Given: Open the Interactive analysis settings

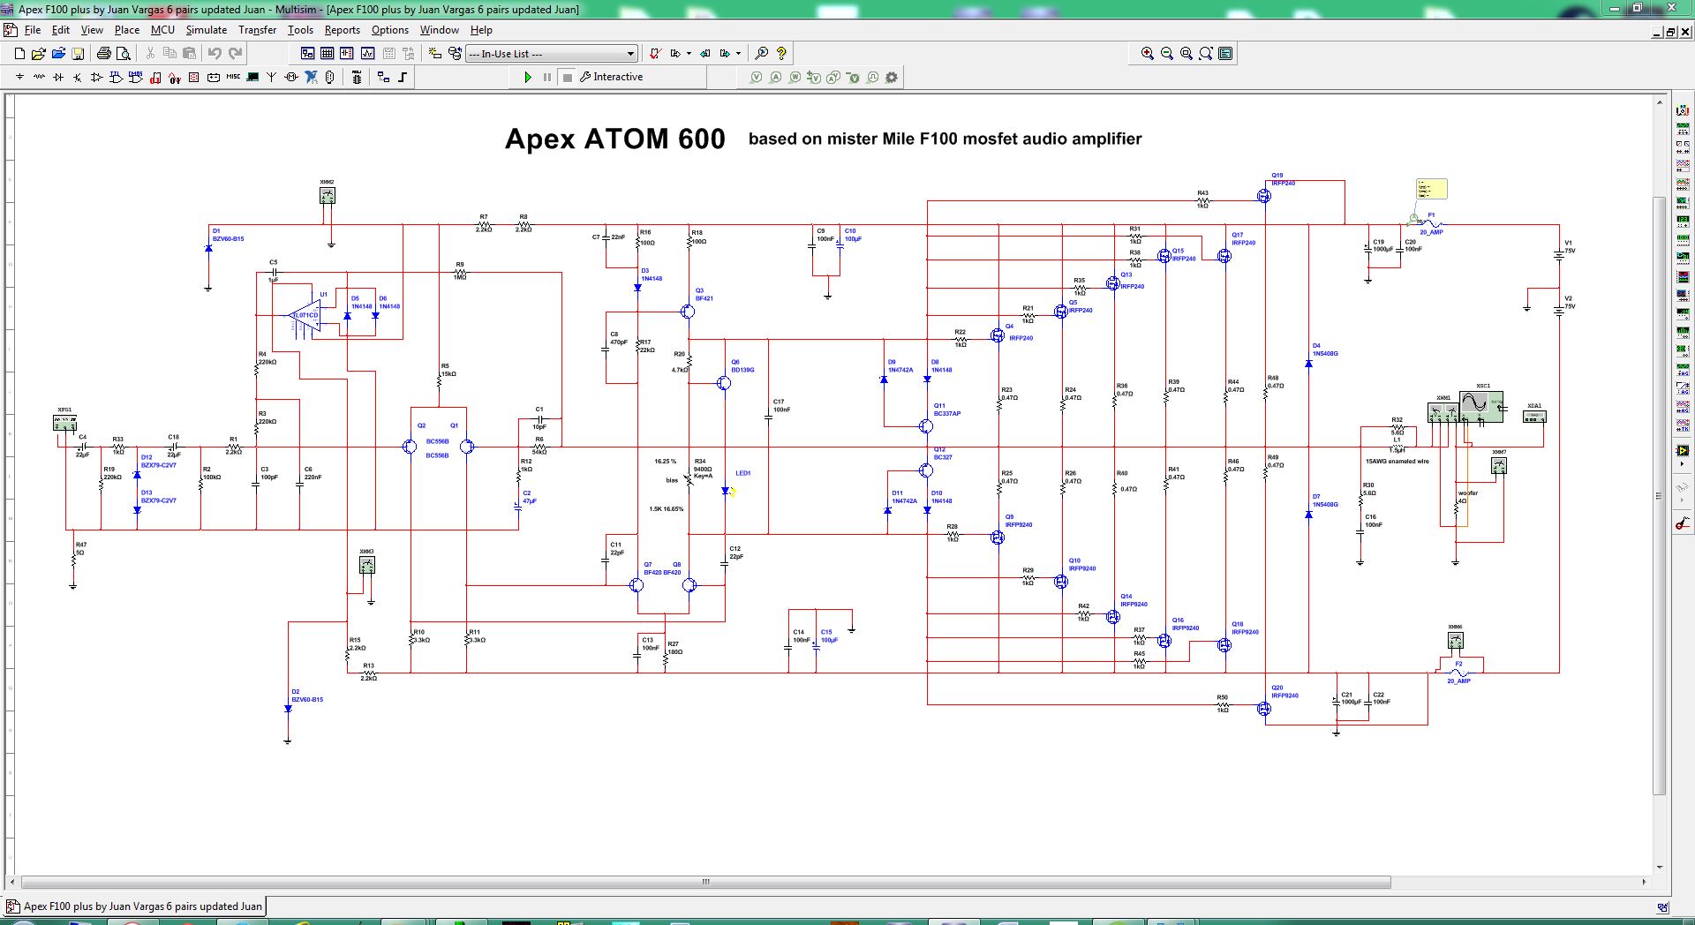Looking at the screenshot, I should pos(611,77).
